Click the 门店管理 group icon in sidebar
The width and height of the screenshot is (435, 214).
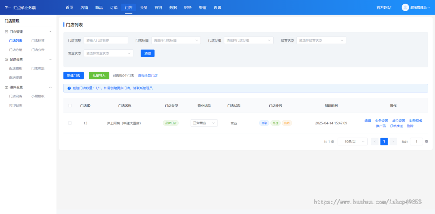tap(7, 32)
